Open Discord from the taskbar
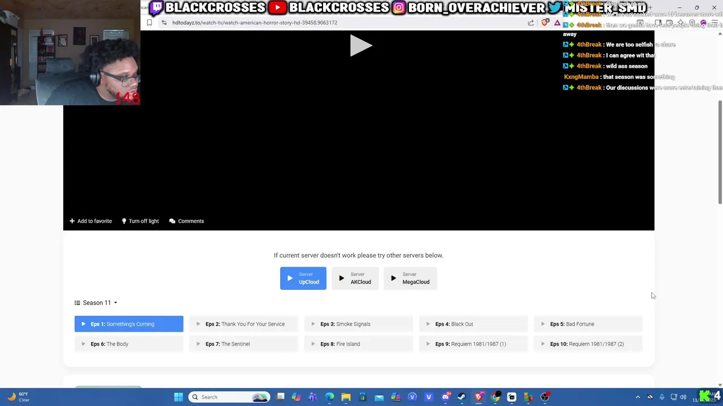Screen dimensions: 723x406 pos(446,397)
